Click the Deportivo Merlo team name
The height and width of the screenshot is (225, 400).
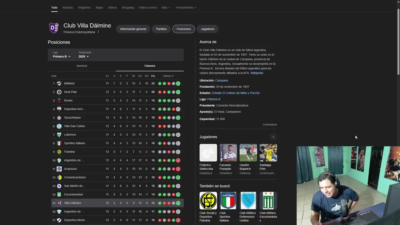74,220
